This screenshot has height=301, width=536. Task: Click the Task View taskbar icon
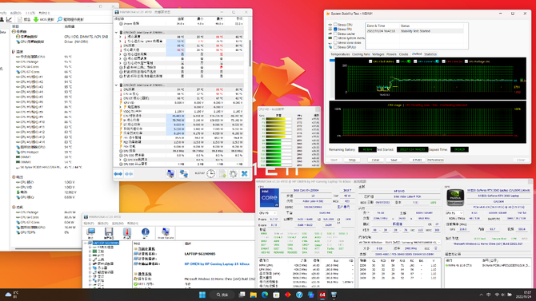[242, 295]
